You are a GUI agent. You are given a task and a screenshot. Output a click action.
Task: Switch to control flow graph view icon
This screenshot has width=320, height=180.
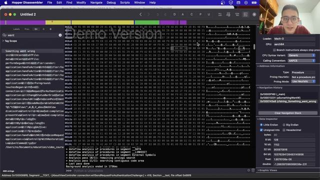(x=228, y=14)
